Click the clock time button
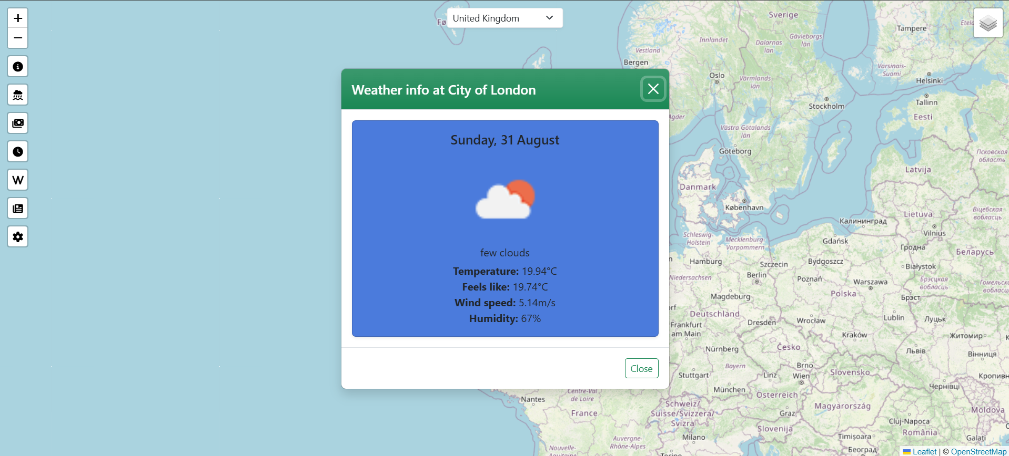This screenshot has width=1009, height=456. click(18, 152)
